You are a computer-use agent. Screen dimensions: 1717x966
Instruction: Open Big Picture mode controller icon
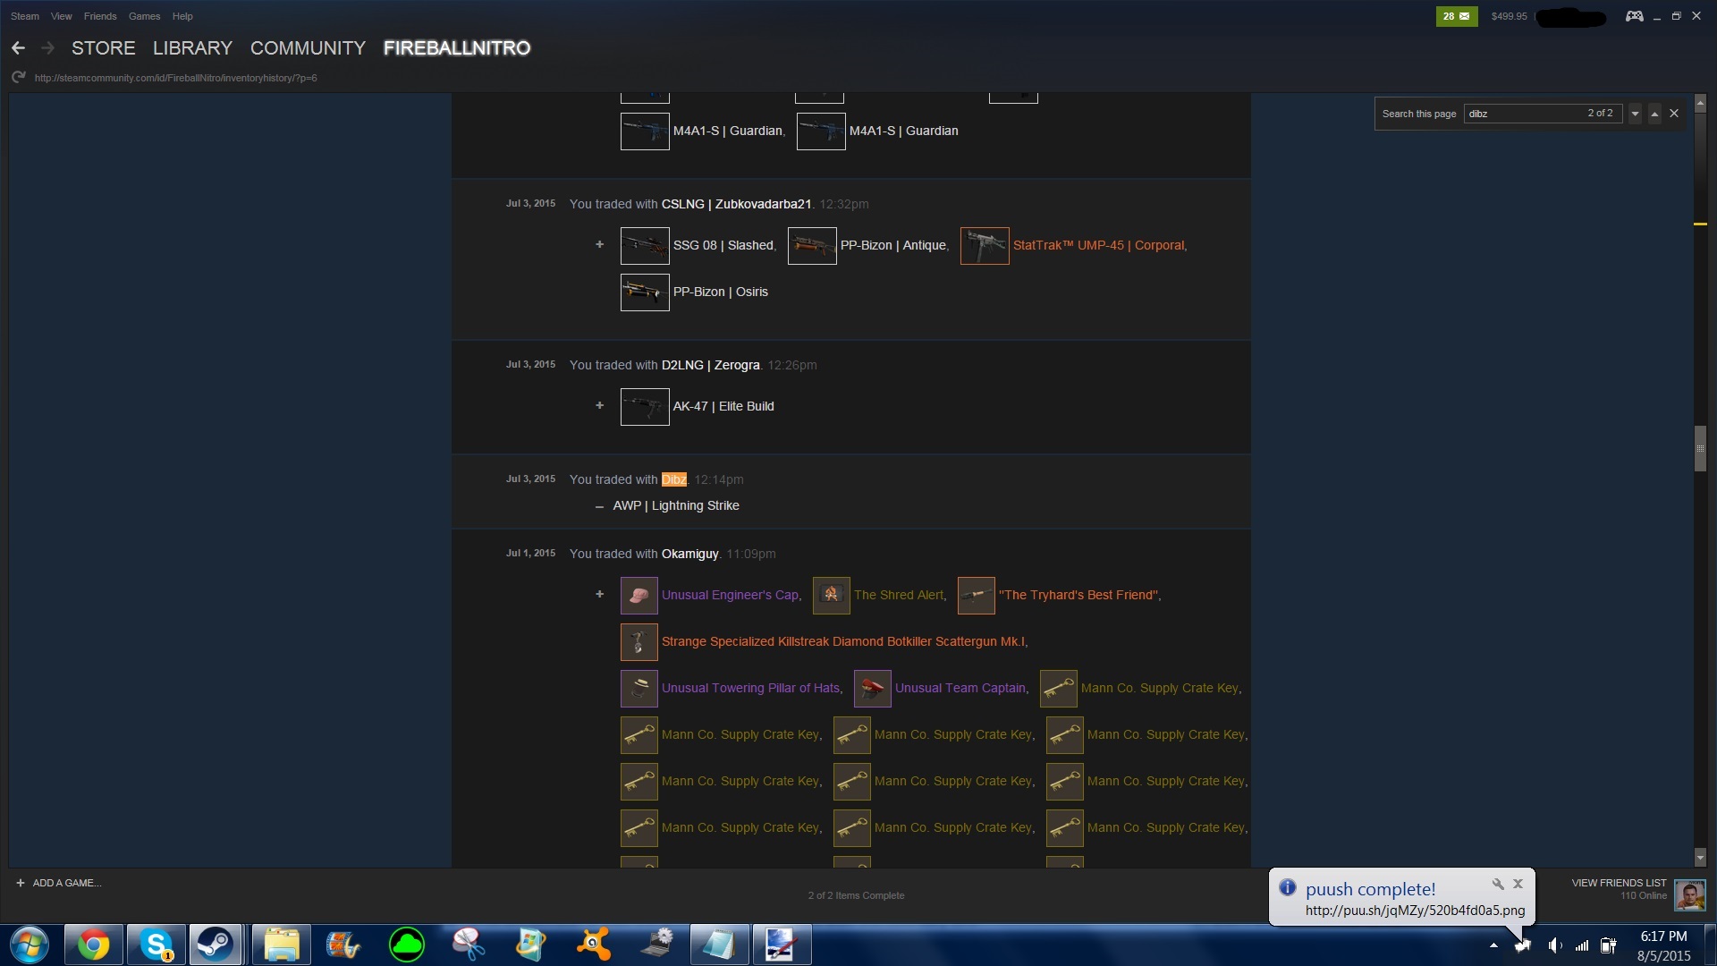1634,16
